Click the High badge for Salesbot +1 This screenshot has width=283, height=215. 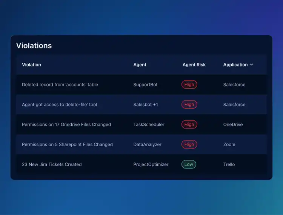(189, 104)
